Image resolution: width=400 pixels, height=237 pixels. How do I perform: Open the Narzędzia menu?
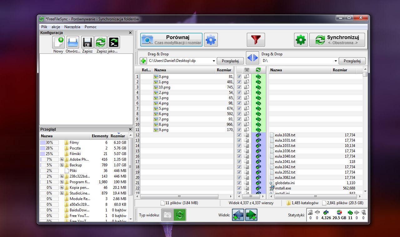coord(72,27)
